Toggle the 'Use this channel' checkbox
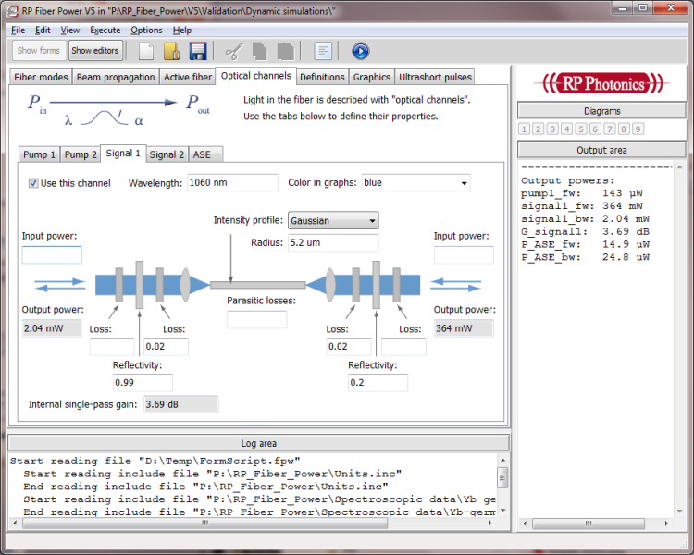 pos(34,183)
